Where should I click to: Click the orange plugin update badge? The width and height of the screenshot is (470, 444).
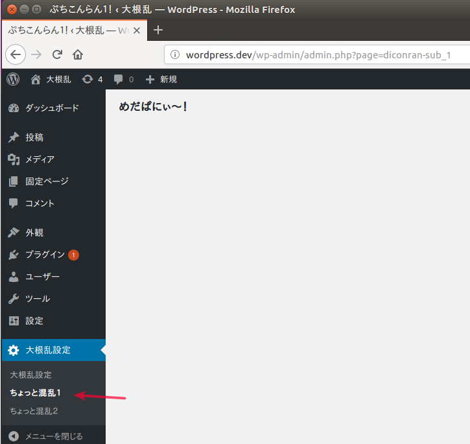coord(73,255)
